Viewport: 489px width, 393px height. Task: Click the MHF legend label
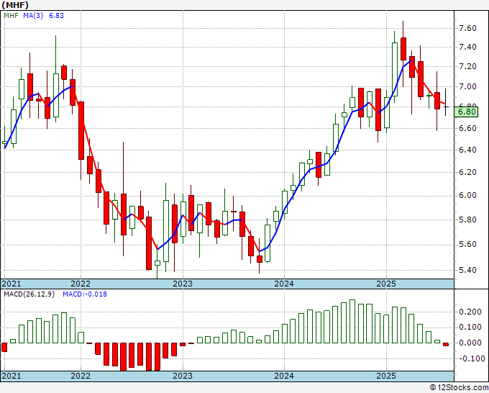point(11,15)
